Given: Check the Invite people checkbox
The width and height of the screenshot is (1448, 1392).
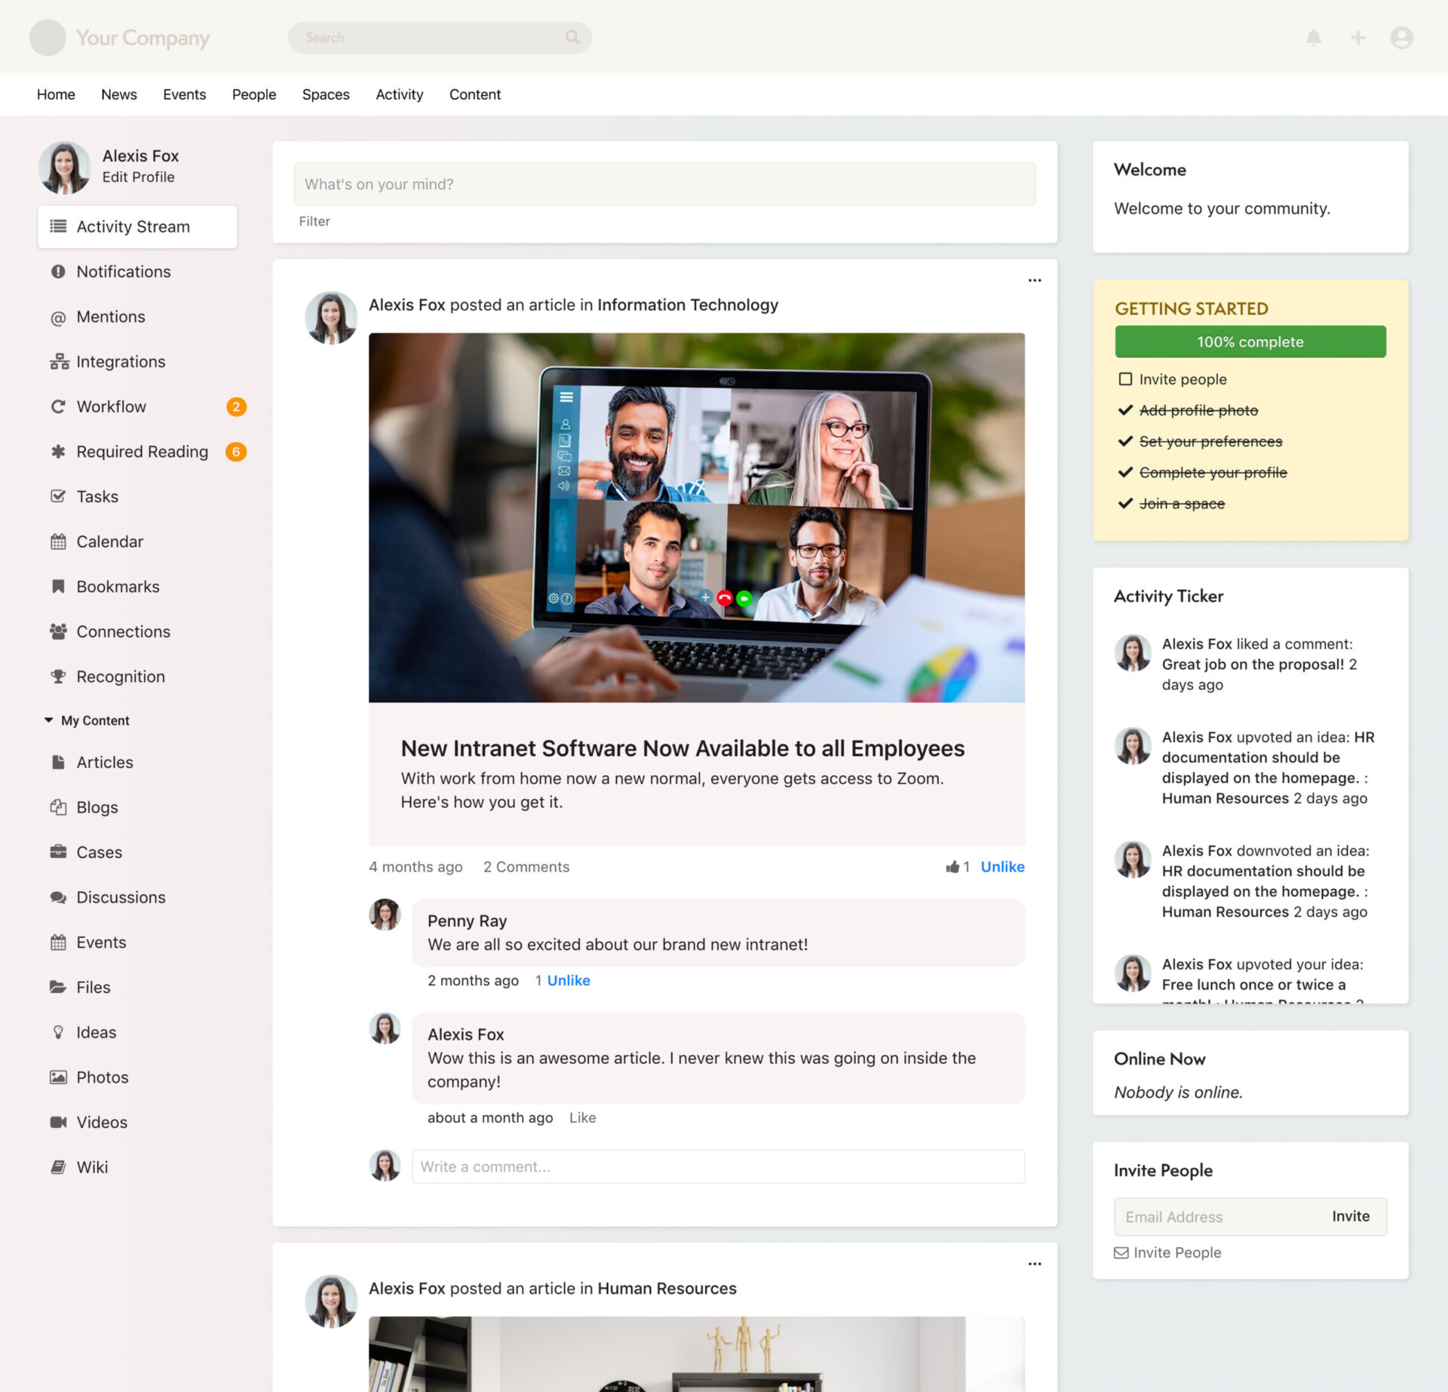Looking at the screenshot, I should pos(1125,379).
